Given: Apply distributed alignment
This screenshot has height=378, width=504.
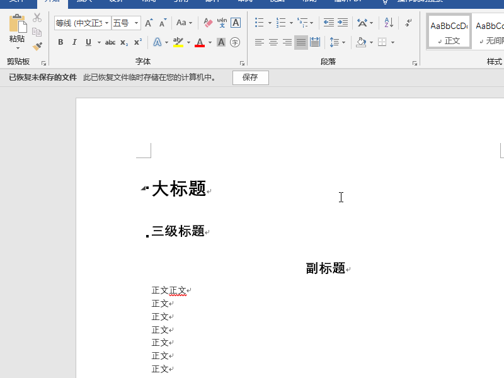Looking at the screenshot, I should 315,42.
